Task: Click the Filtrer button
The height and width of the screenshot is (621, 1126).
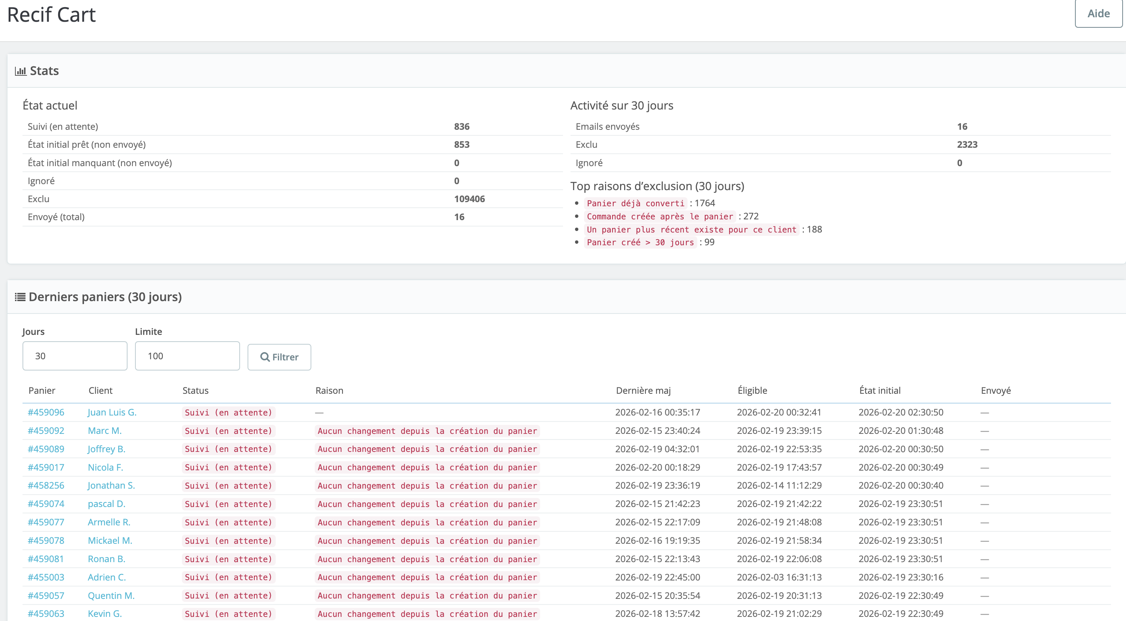Action: tap(279, 357)
